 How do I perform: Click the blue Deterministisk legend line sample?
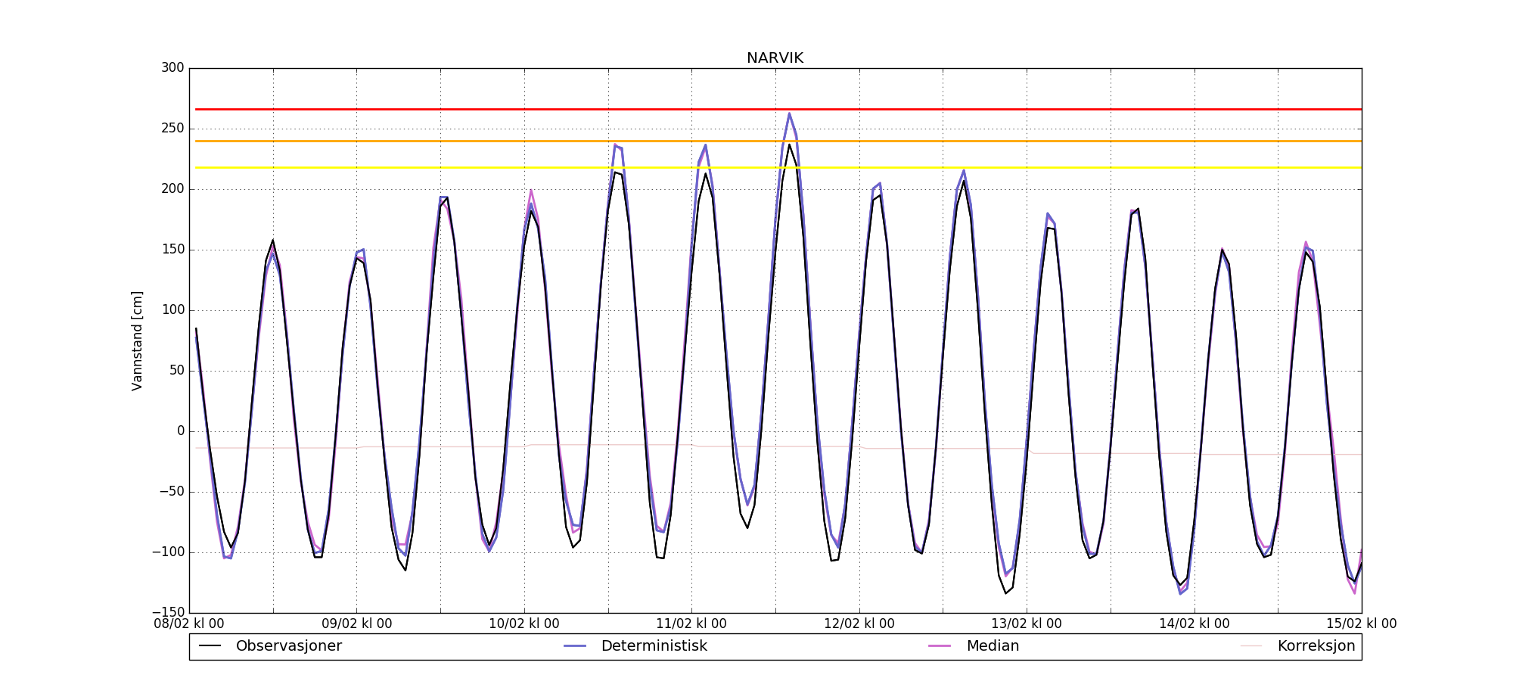[575, 646]
